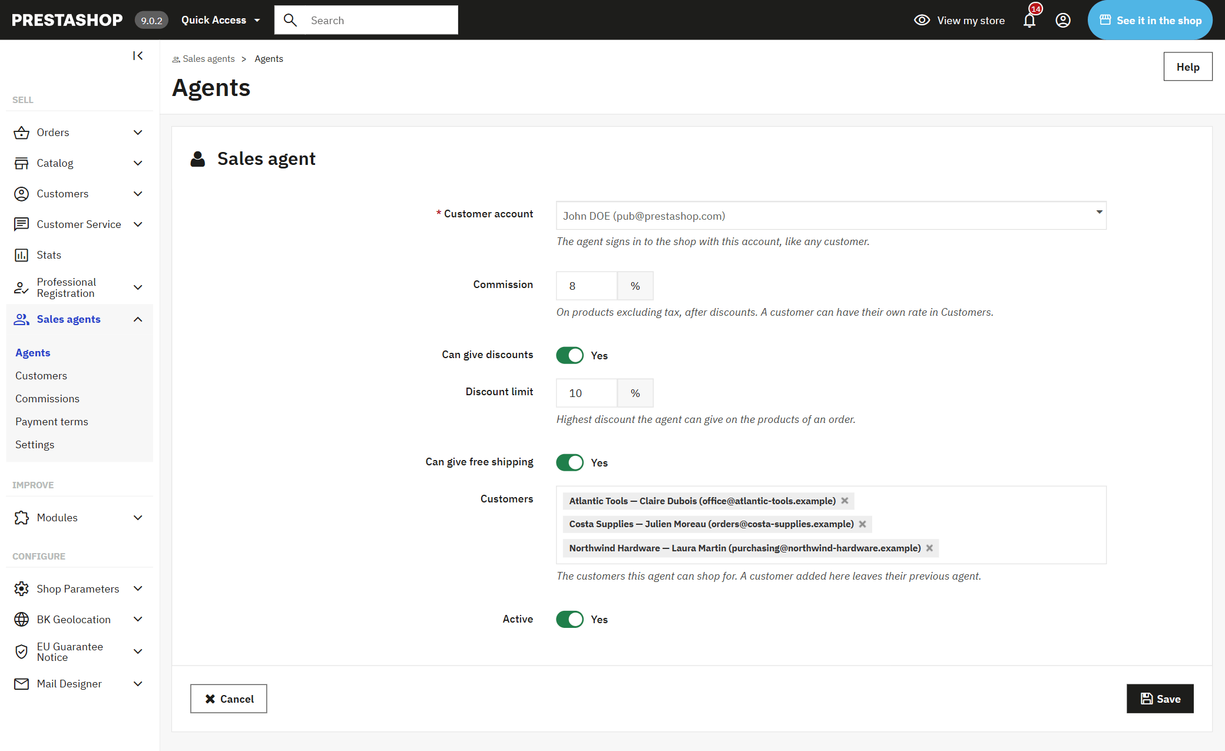
Task: Click the Cancel button
Action: click(229, 699)
